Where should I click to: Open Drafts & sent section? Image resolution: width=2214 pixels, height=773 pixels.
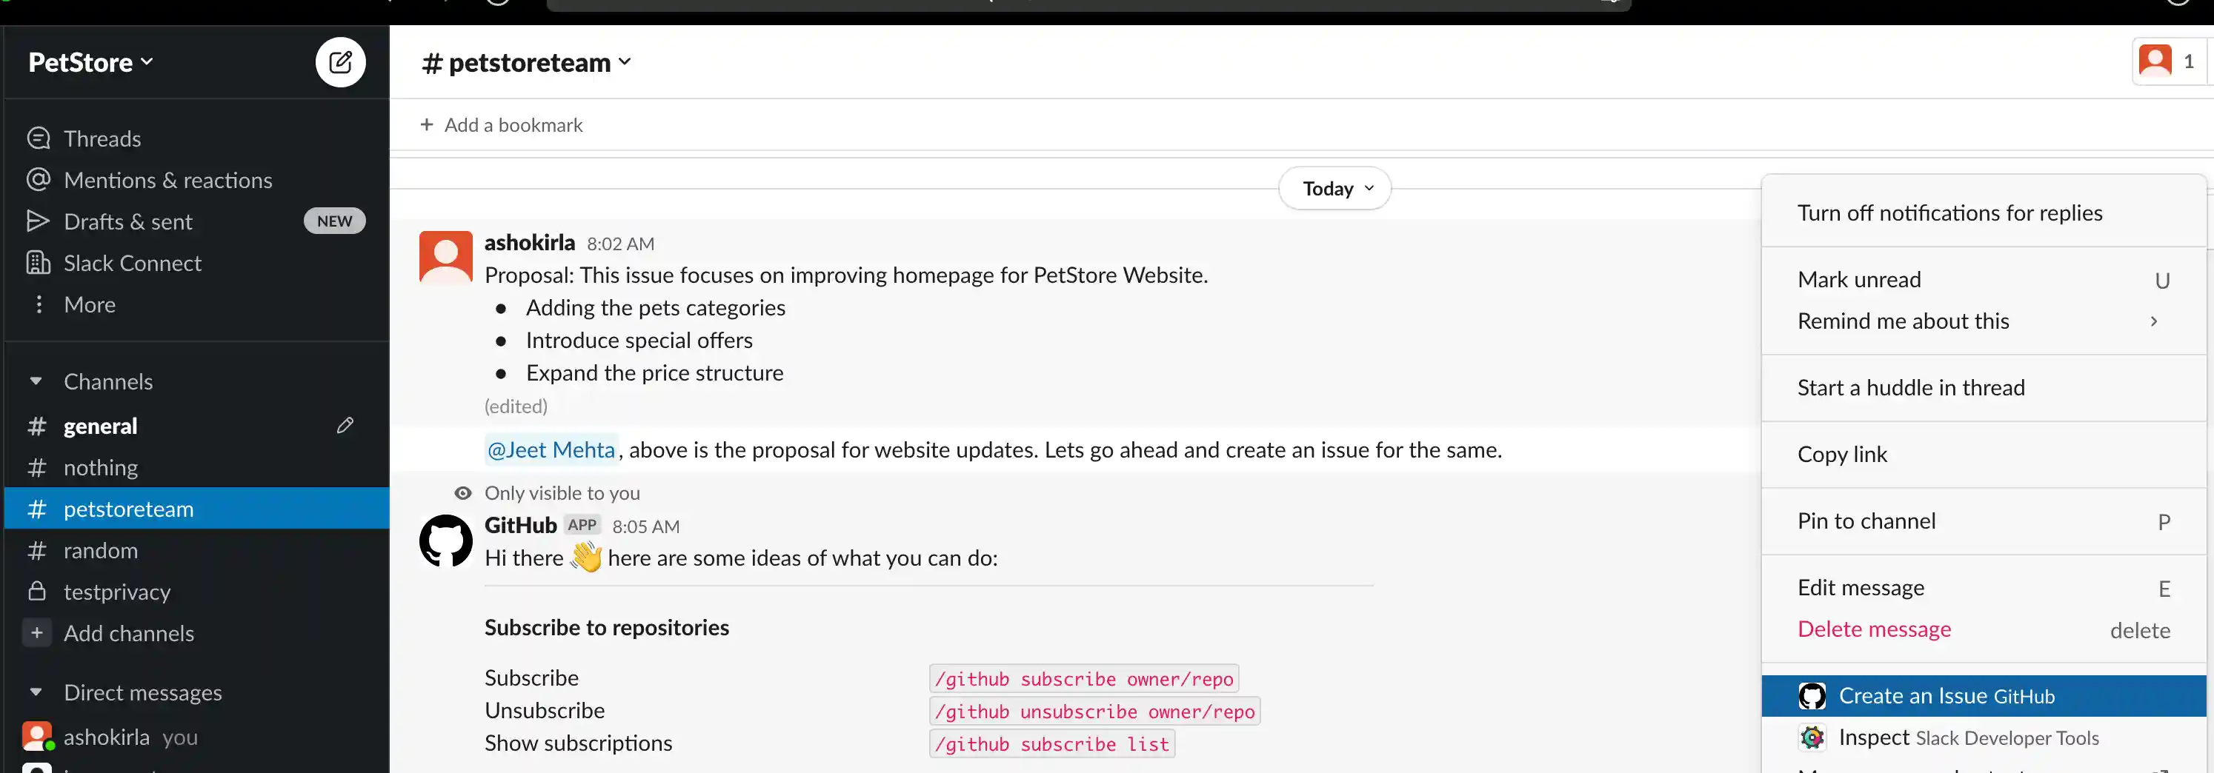pos(128,221)
